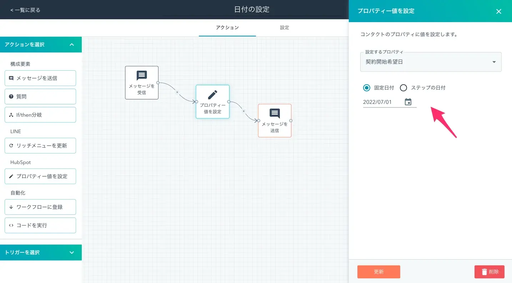The height and width of the screenshot is (283, 512).
Task: Add a 質問 question action
Action: (40, 96)
